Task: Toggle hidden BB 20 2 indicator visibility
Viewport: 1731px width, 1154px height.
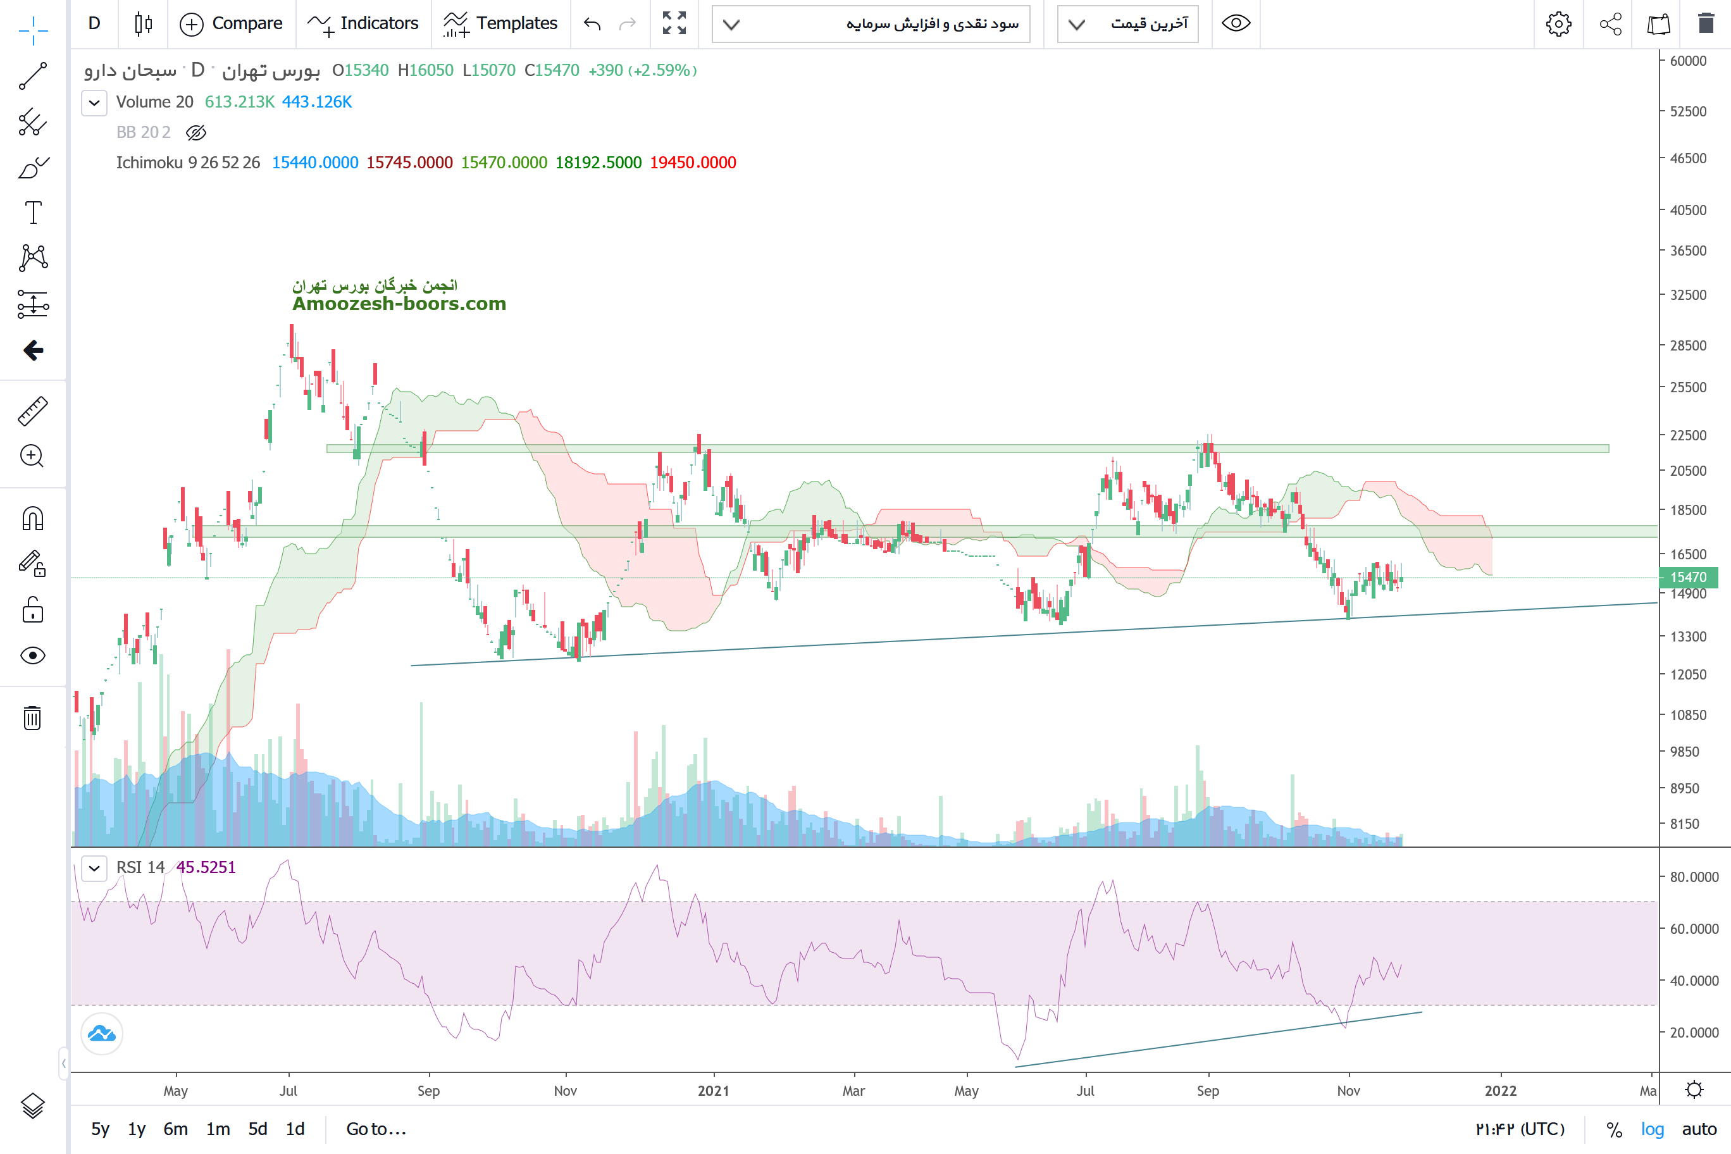Action: (x=195, y=132)
